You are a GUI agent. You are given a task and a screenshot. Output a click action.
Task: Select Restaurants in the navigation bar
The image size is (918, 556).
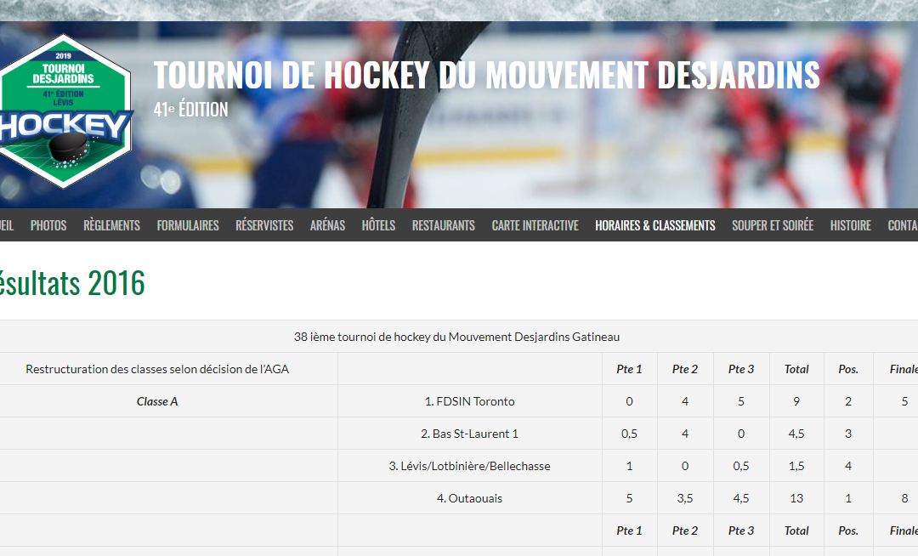click(x=444, y=225)
